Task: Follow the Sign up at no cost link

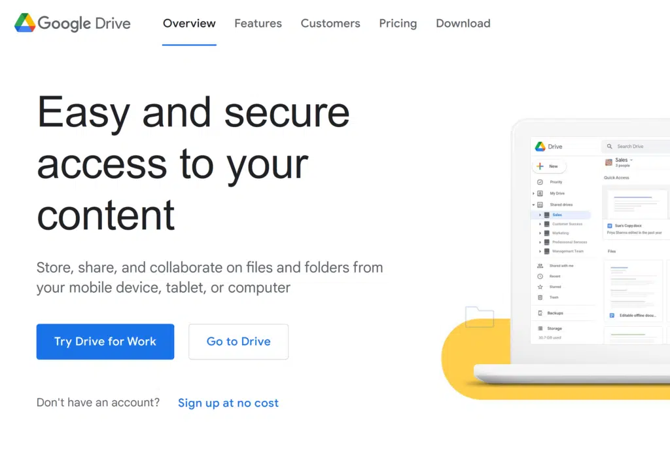Action: pyautogui.click(x=228, y=403)
